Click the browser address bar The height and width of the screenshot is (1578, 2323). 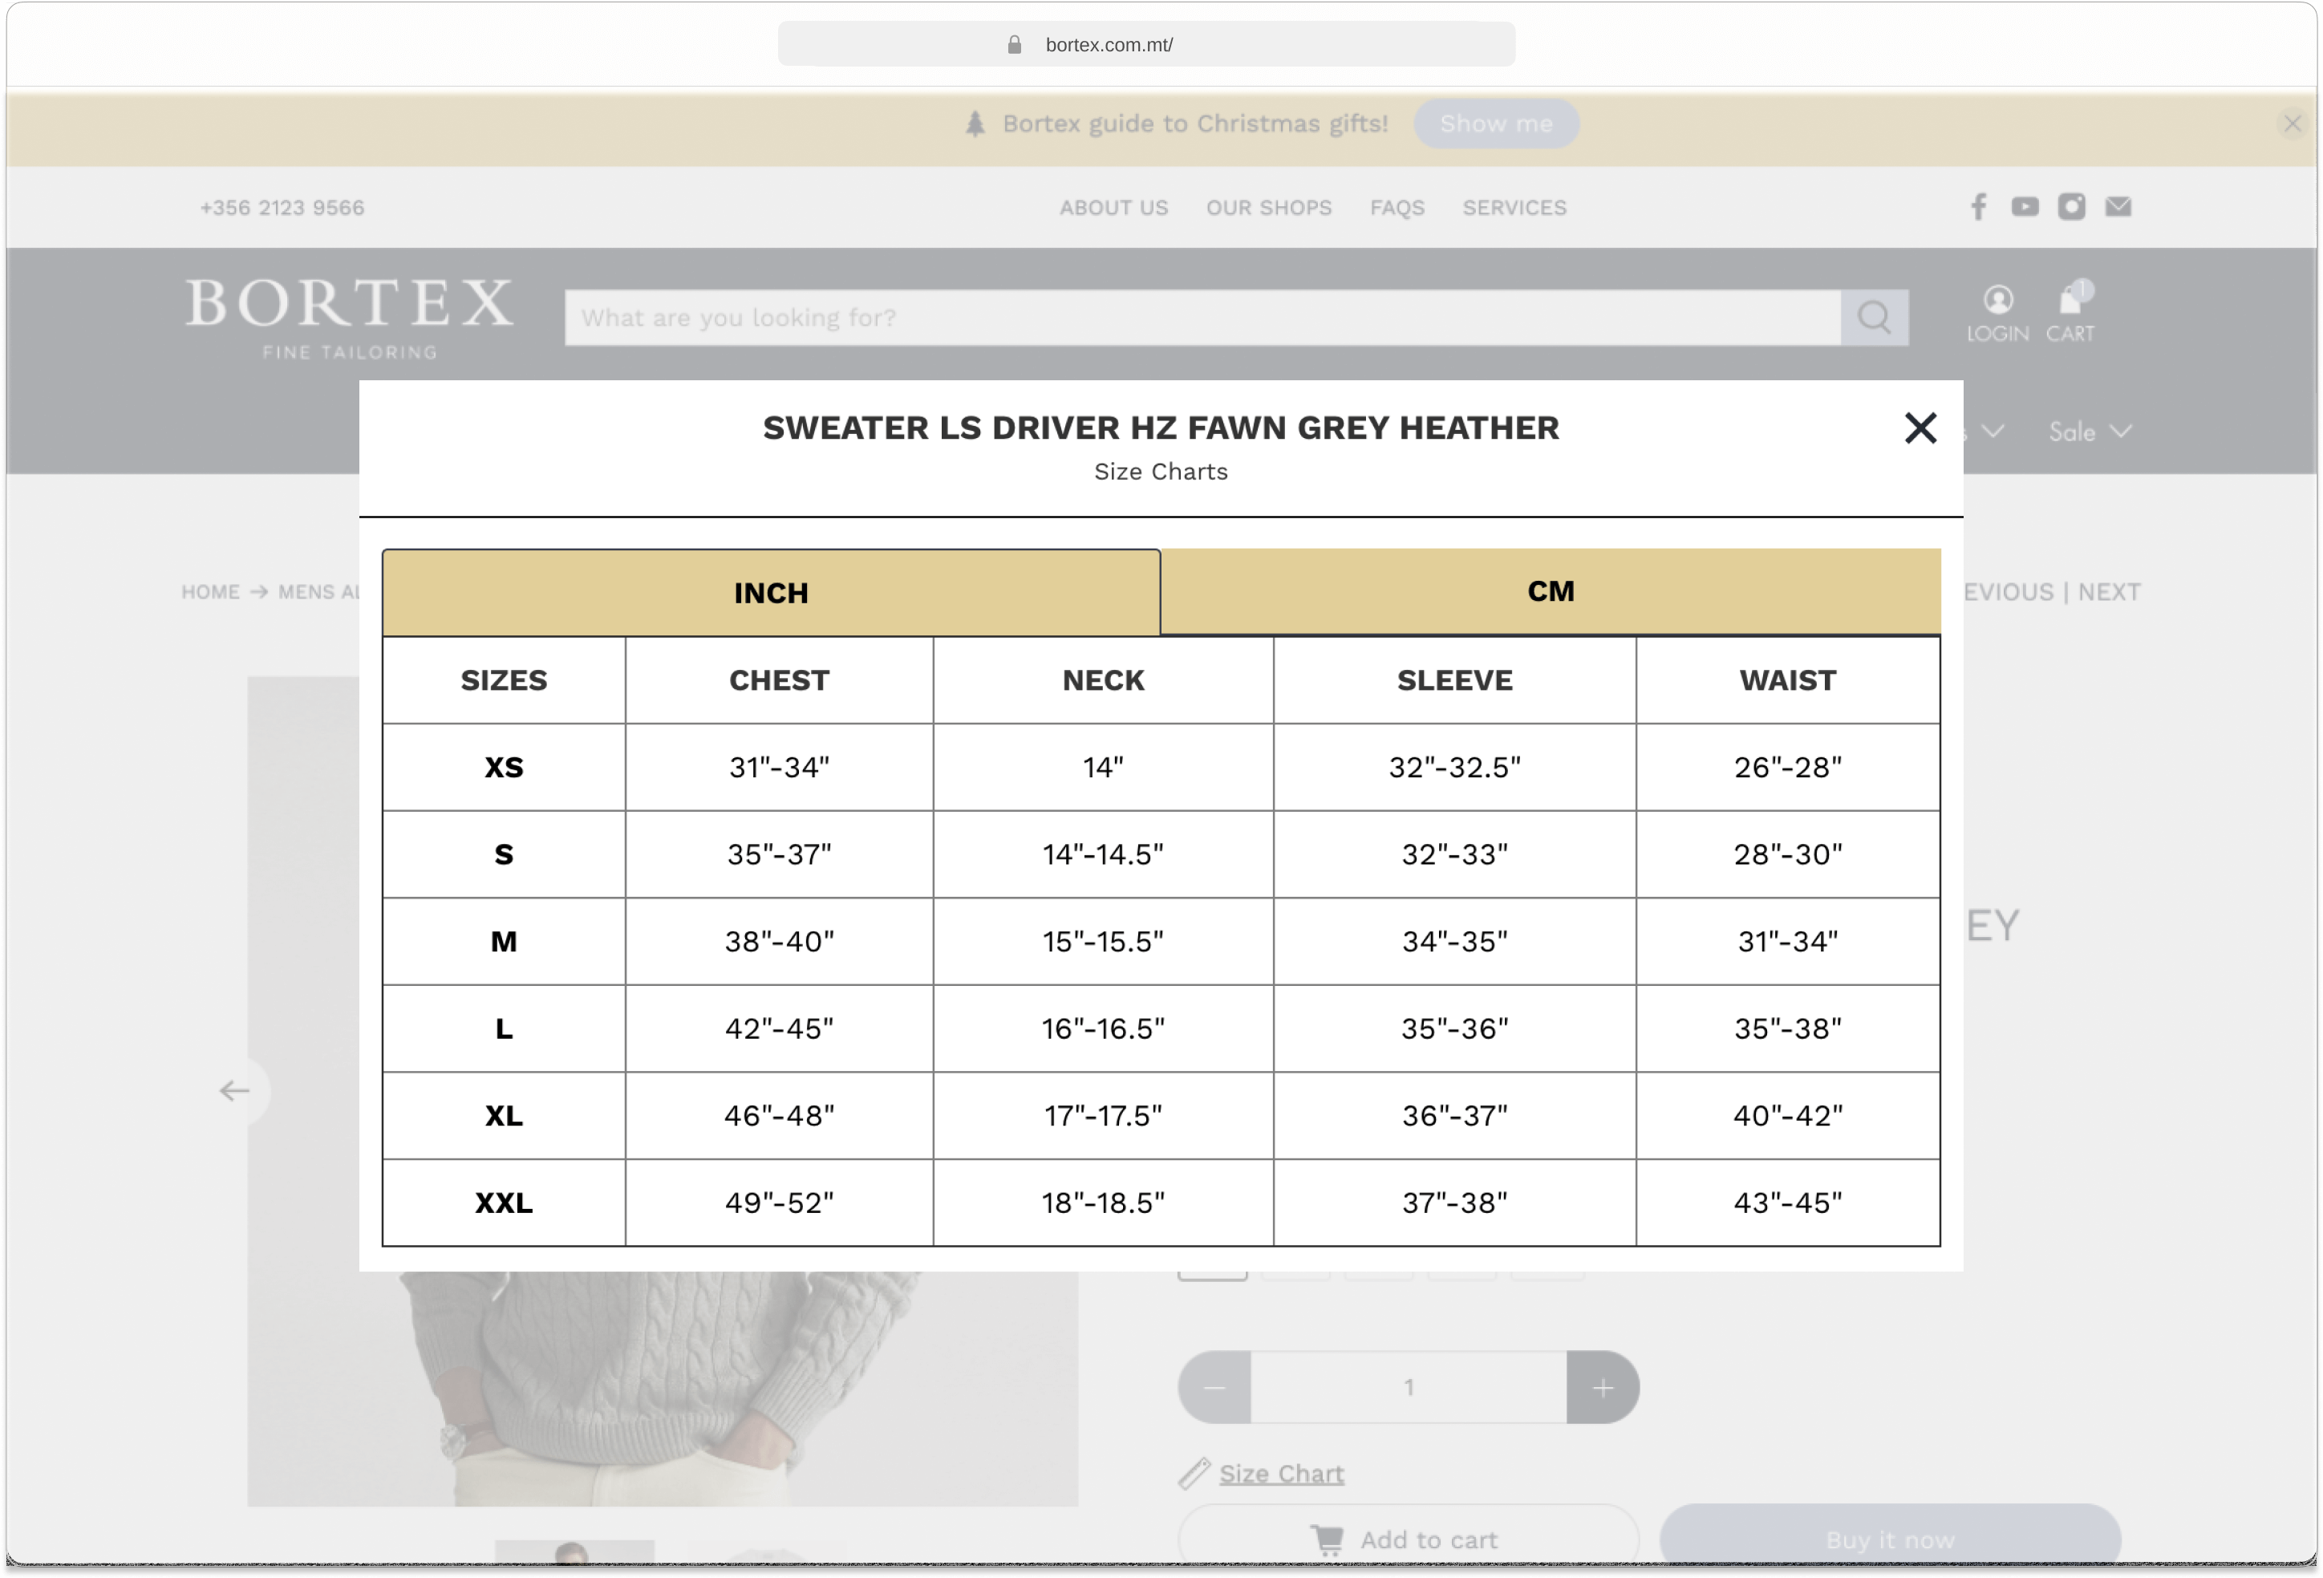[x=1145, y=44]
